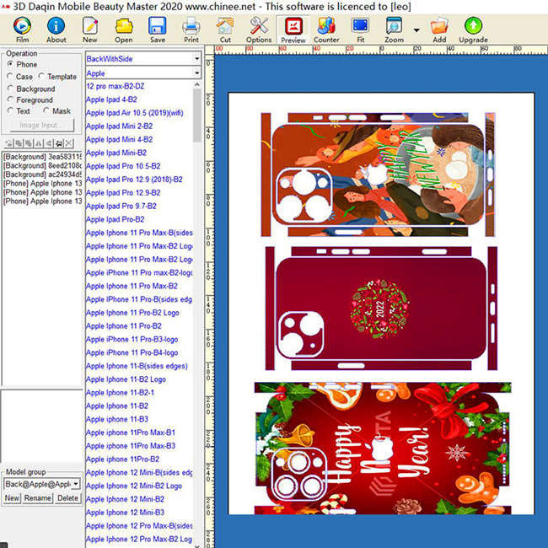Click the Counter toolbar icon

tap(326, 29)
